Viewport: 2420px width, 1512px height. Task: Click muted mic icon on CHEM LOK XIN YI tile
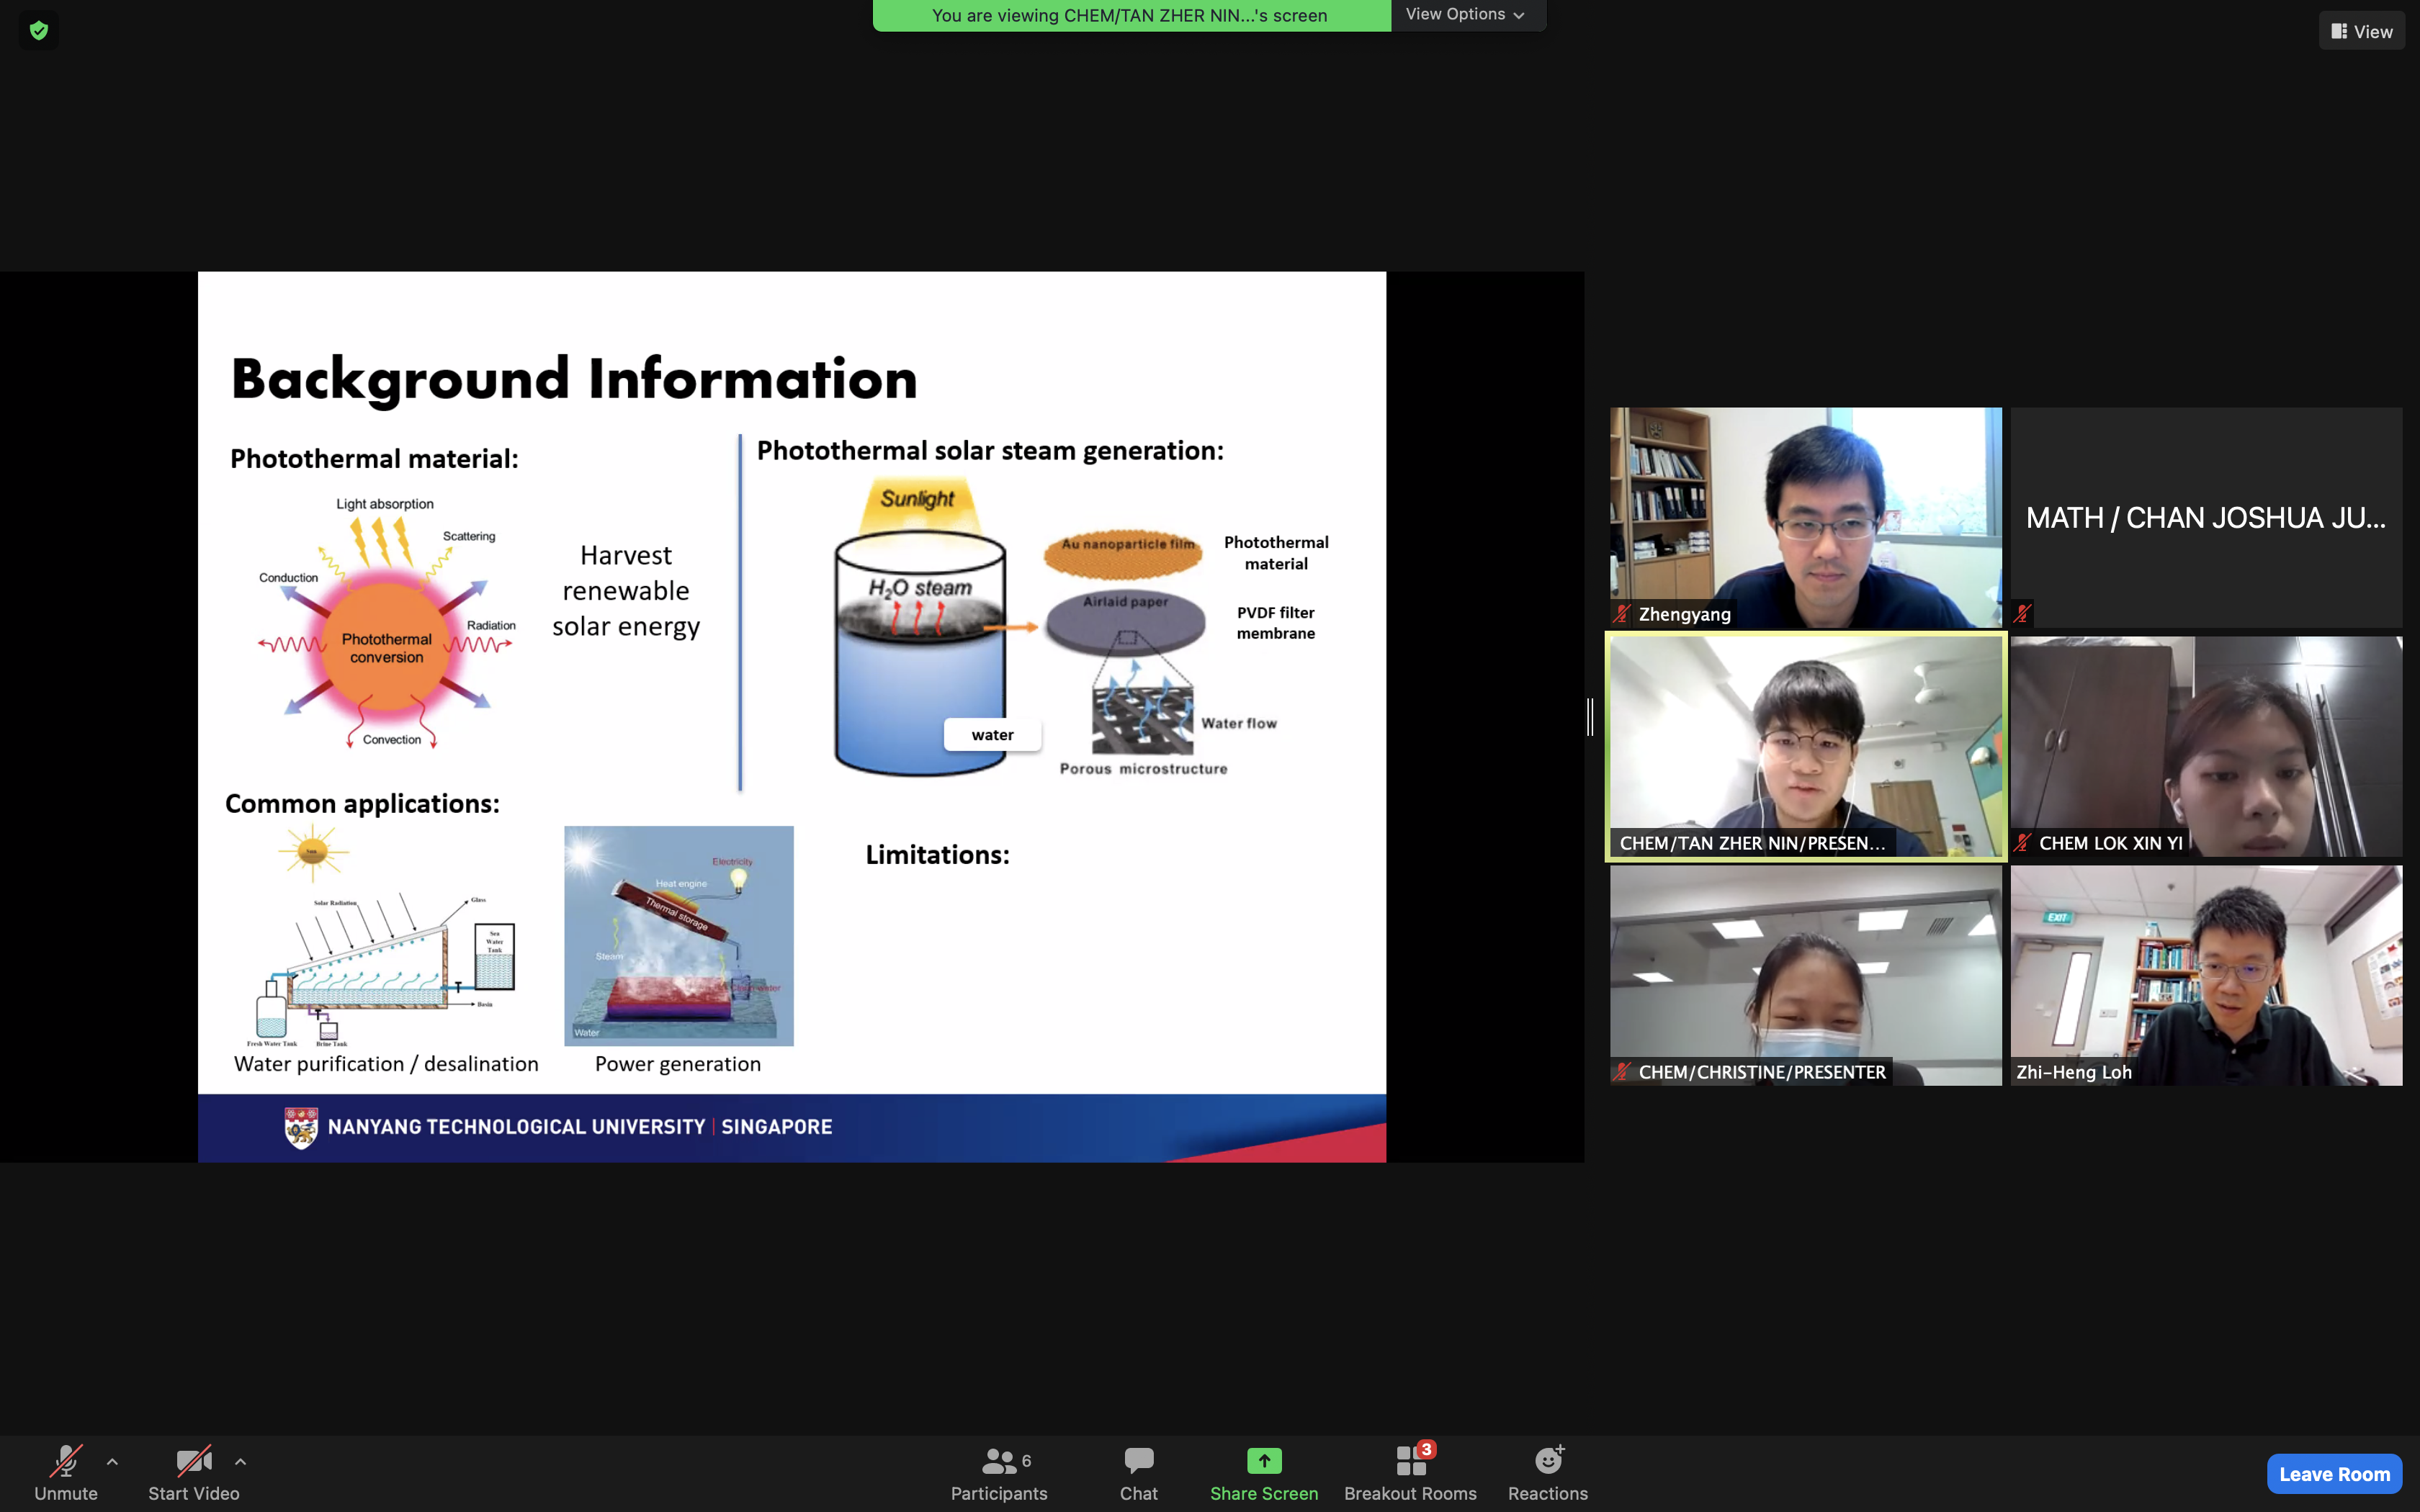pos(2022,843)
